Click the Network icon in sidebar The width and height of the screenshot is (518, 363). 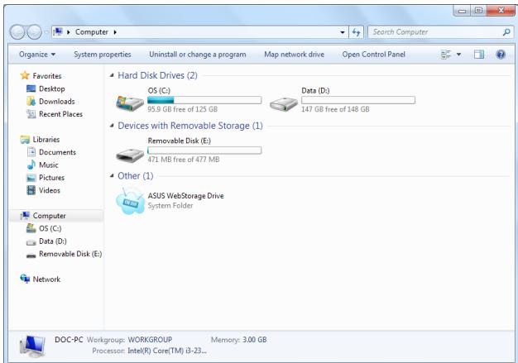(x=25, y=279)
